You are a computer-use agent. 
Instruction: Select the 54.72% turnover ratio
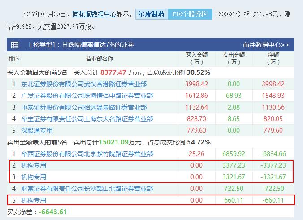pyautogui.click(x=199, y=142)
